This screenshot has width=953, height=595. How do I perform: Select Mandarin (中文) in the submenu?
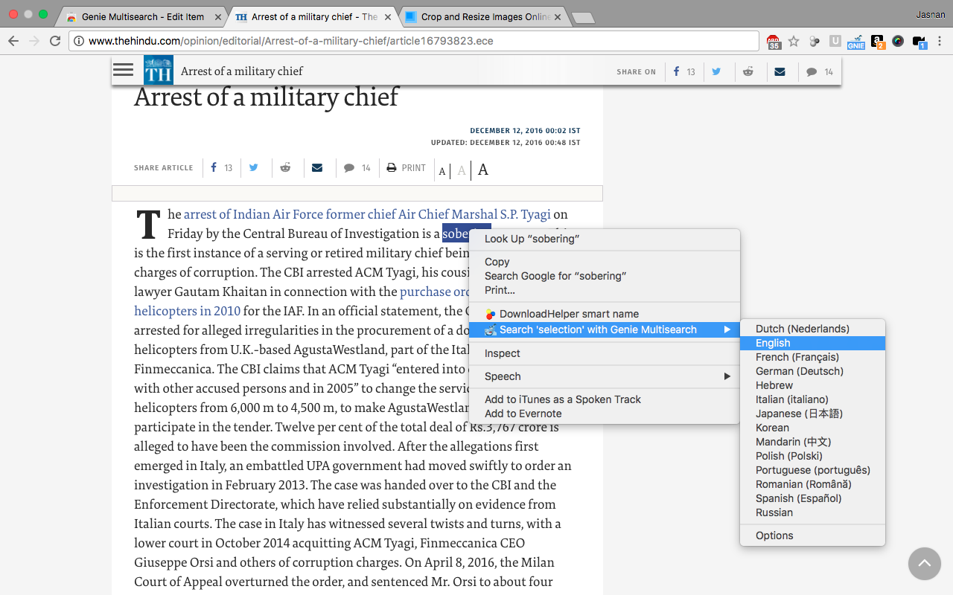[812, 442]
